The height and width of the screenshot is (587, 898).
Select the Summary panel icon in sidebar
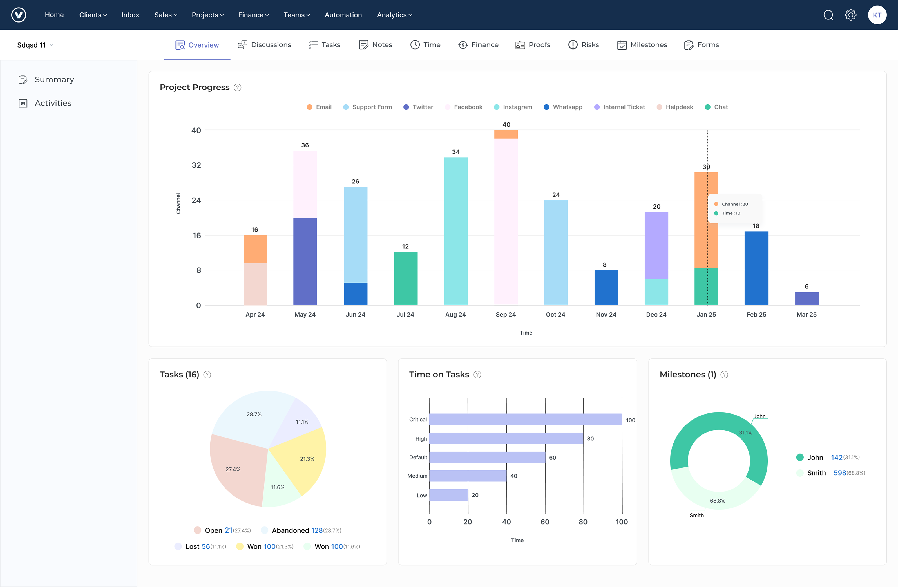pyautogui.click(x=23, y=79)
